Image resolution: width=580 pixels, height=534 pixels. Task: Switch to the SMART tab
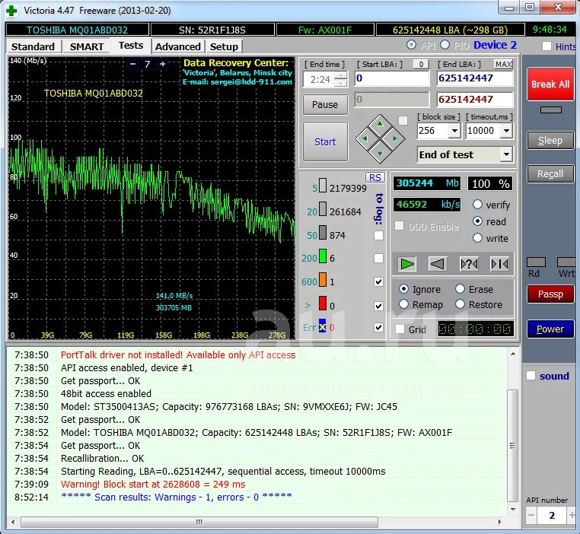tap(87, 46)
